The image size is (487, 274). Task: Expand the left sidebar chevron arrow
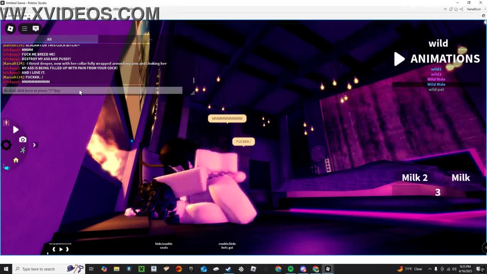[x=34, y=145]
